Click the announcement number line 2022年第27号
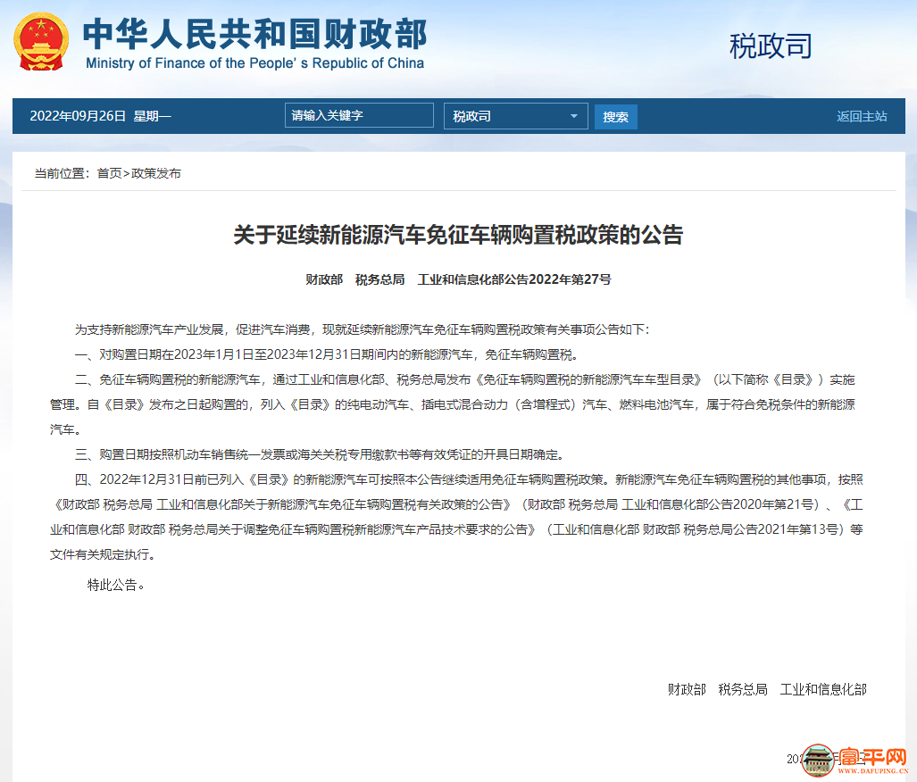This screenshot has height=782, width=917. click(459, 279)
